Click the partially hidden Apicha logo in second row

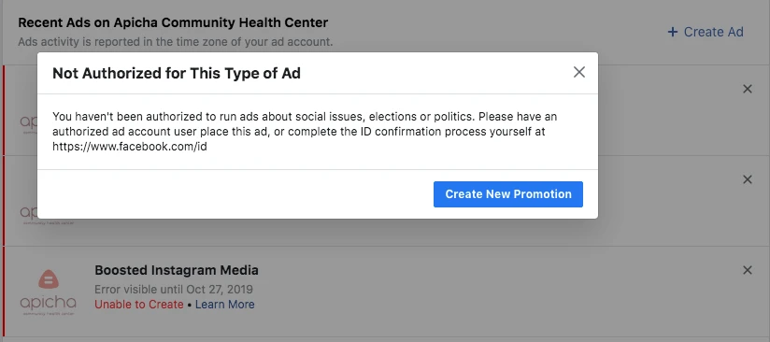coord(28,214)
